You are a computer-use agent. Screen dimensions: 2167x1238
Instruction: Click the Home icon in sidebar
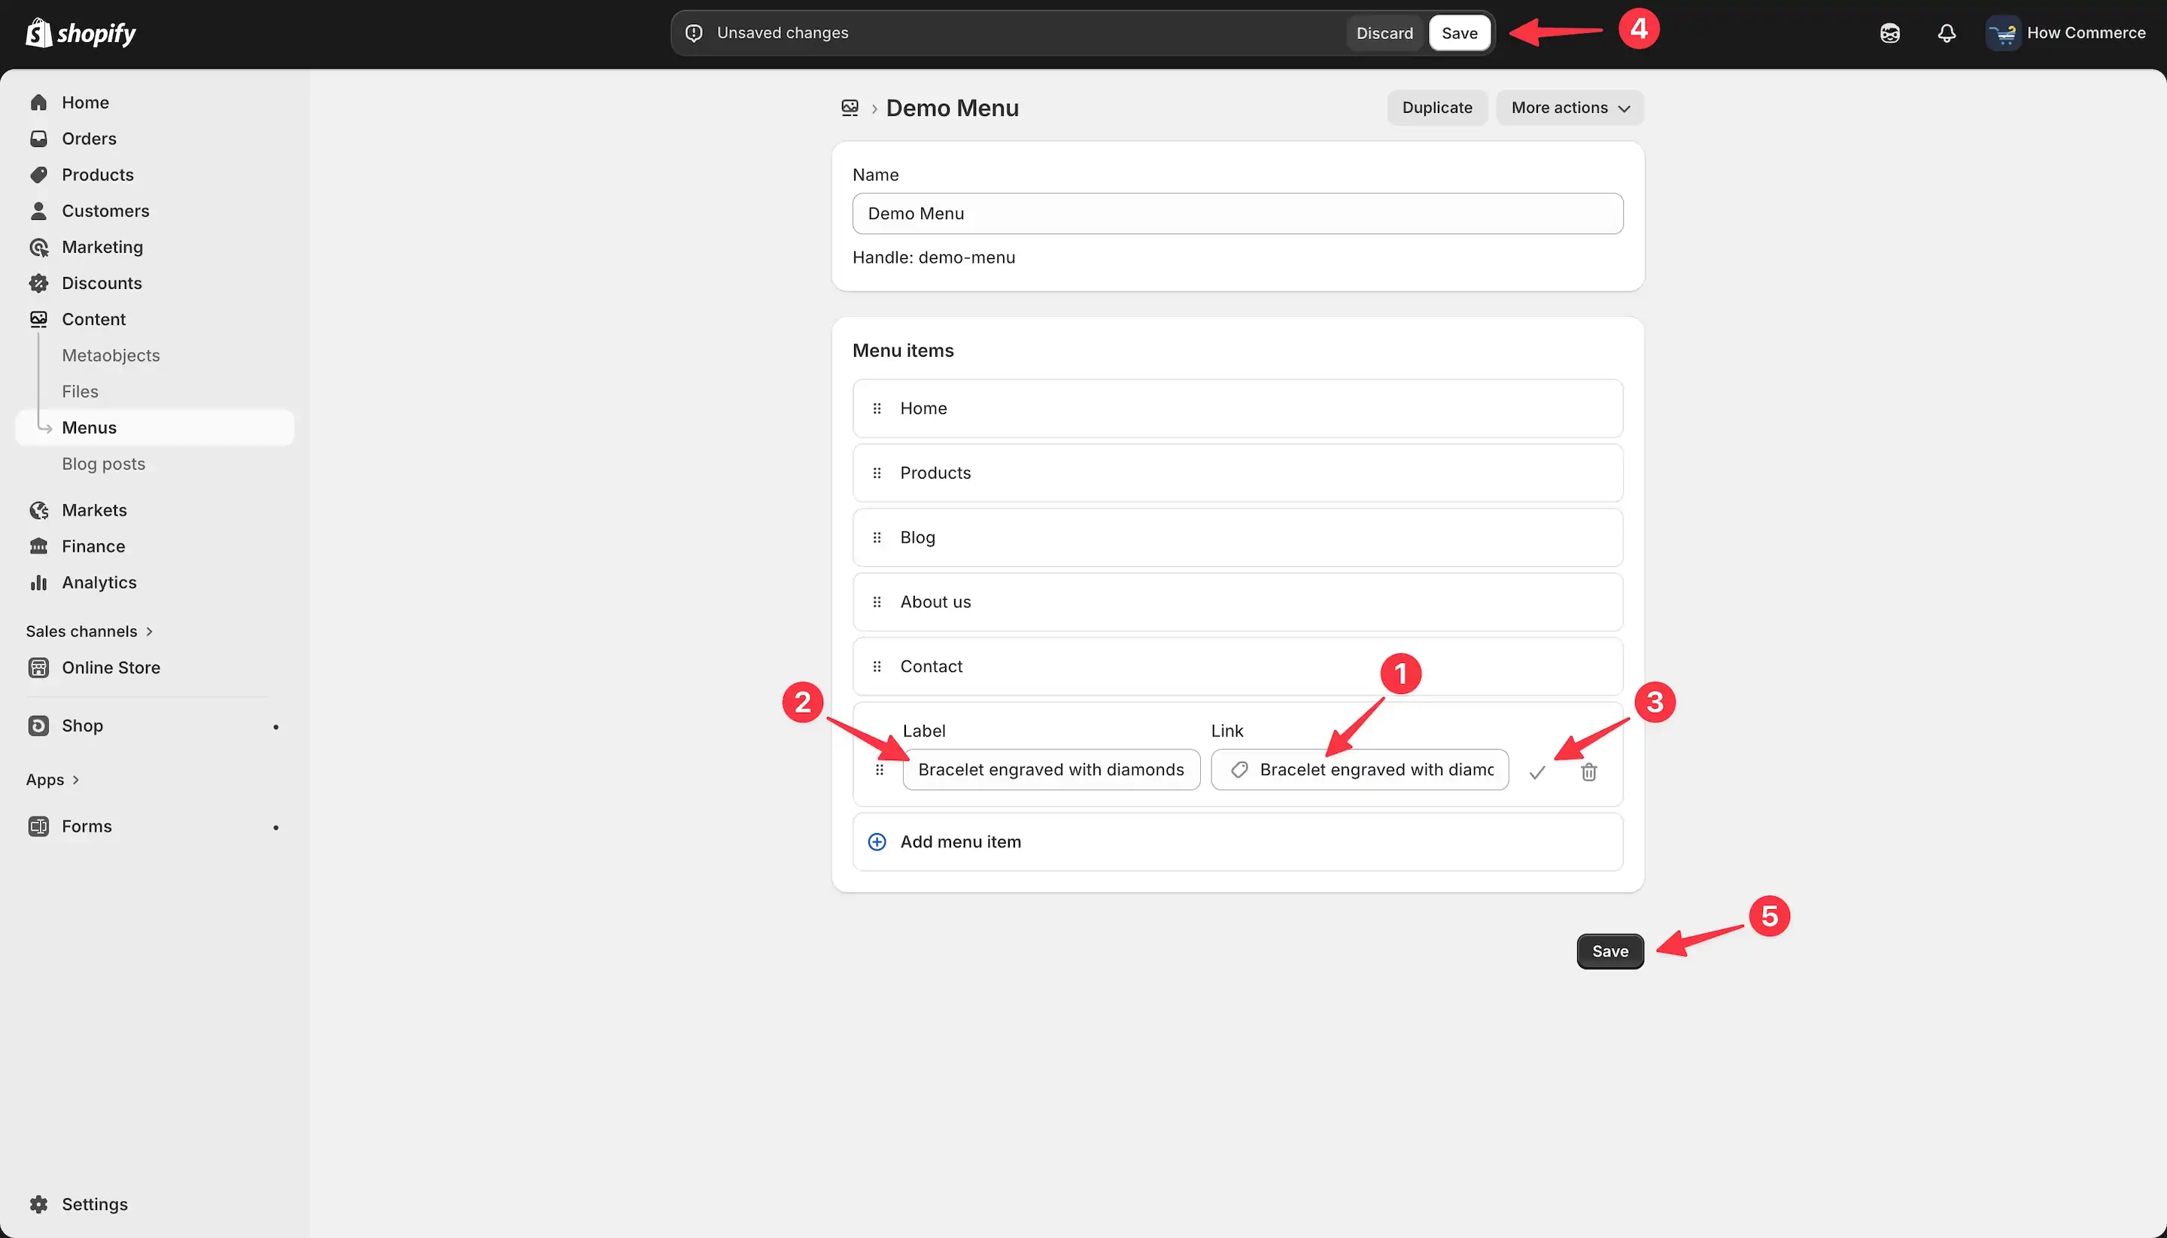38,103
